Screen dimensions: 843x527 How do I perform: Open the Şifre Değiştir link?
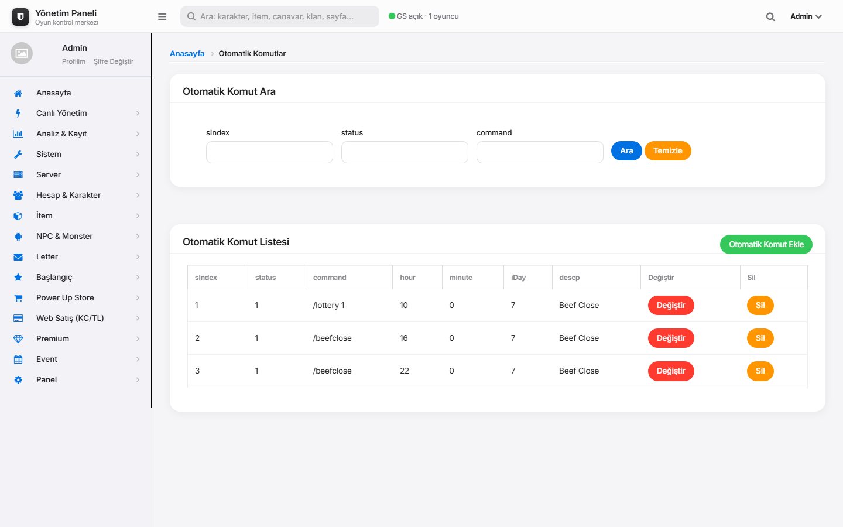tap(114, 61)
